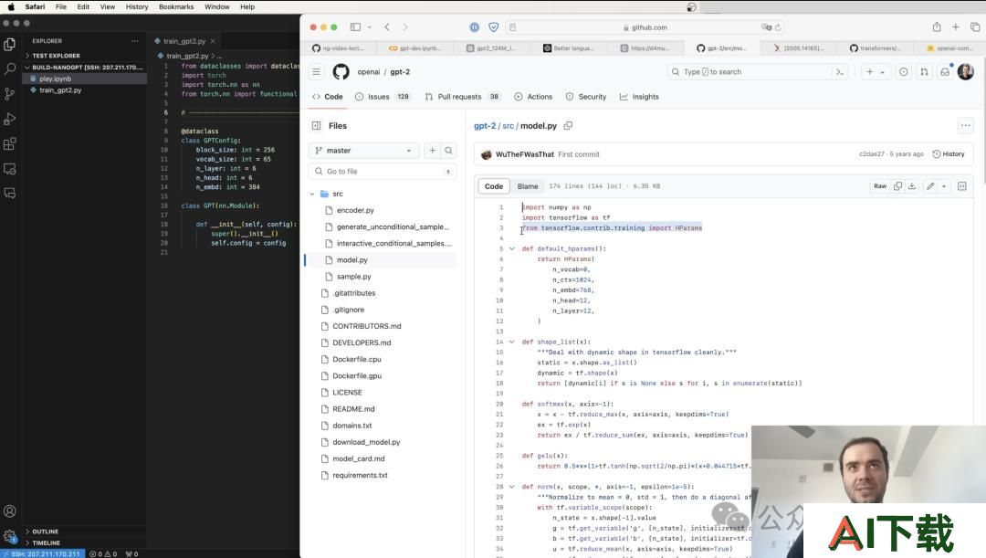The height and width of the screenshot is (558, 986).
Task: Open edit file options dropdown arrow
Action: tap(944, 186)
